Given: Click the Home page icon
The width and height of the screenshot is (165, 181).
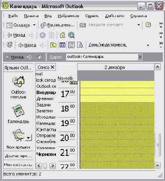Looking at the screenshot, I should (x=62, y=35).
